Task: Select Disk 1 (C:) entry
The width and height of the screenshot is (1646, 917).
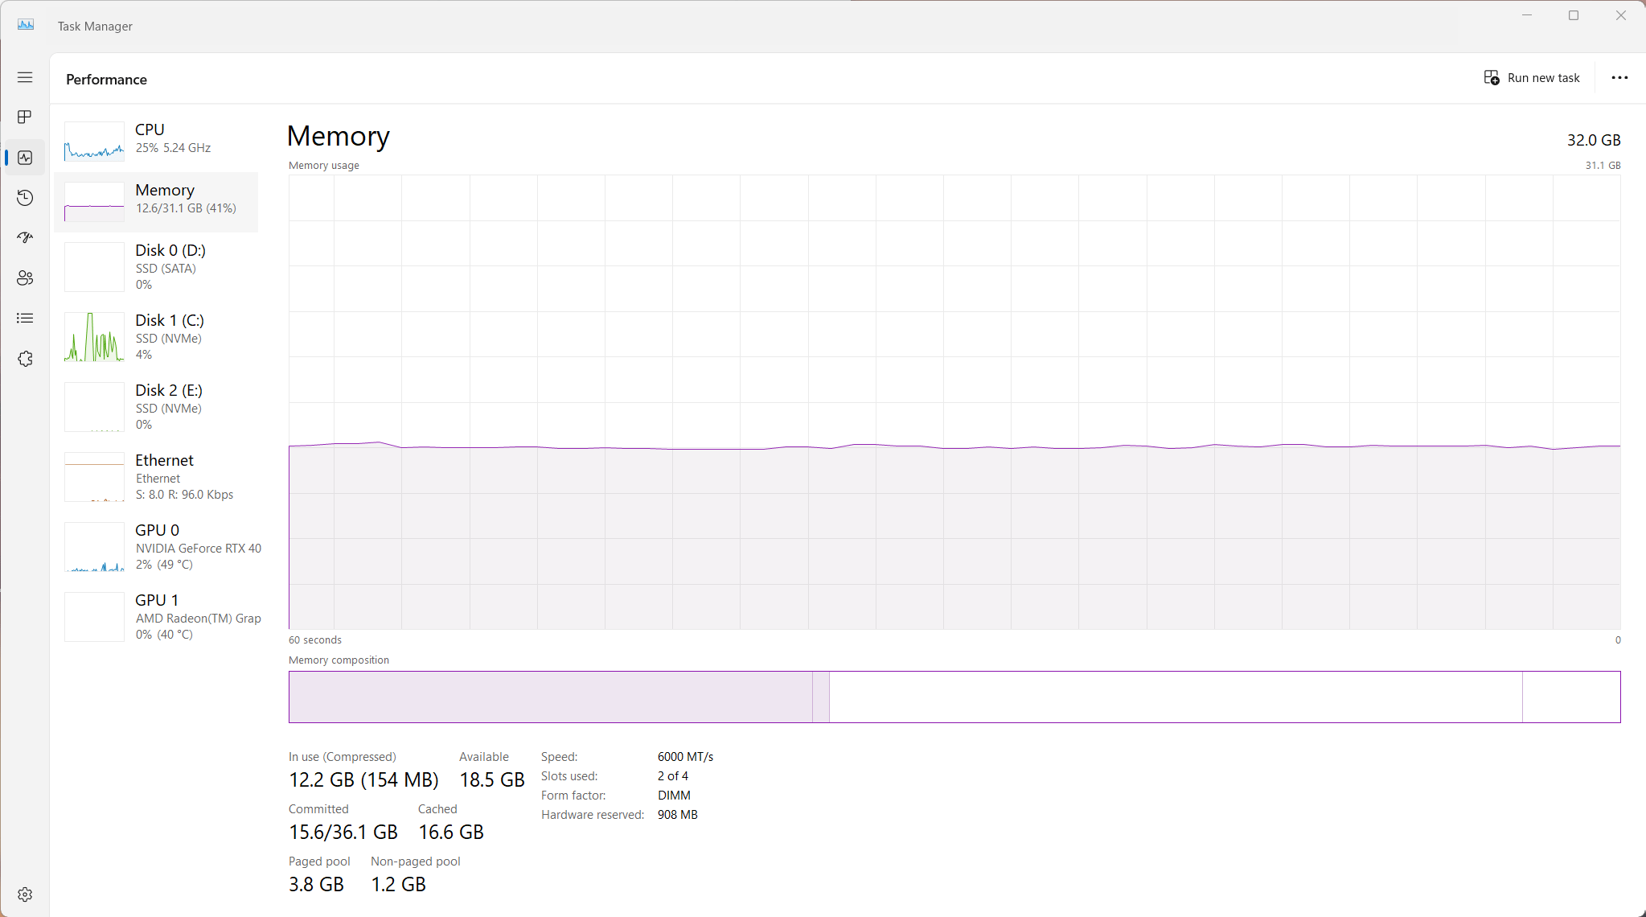Action: tap(156, 337)
